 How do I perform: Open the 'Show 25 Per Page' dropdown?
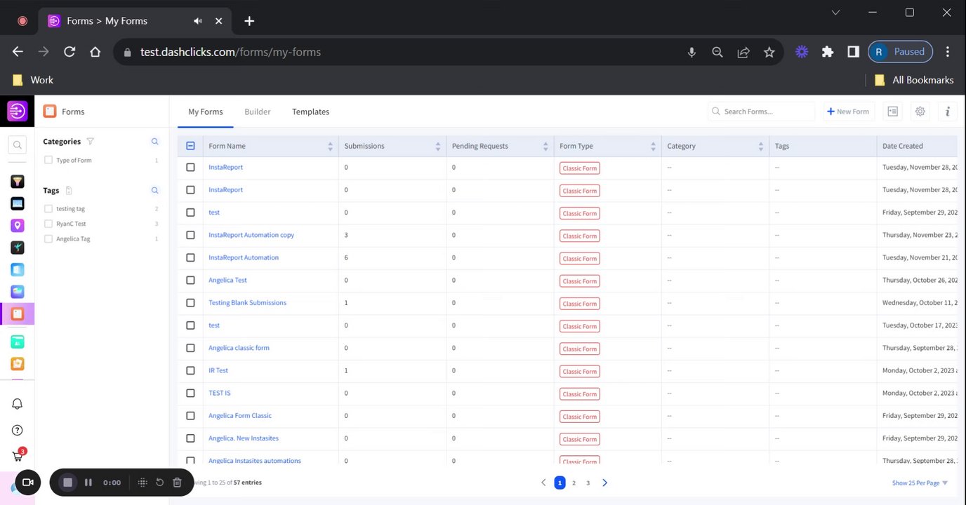pyautogui.click(x=920, y=483)
